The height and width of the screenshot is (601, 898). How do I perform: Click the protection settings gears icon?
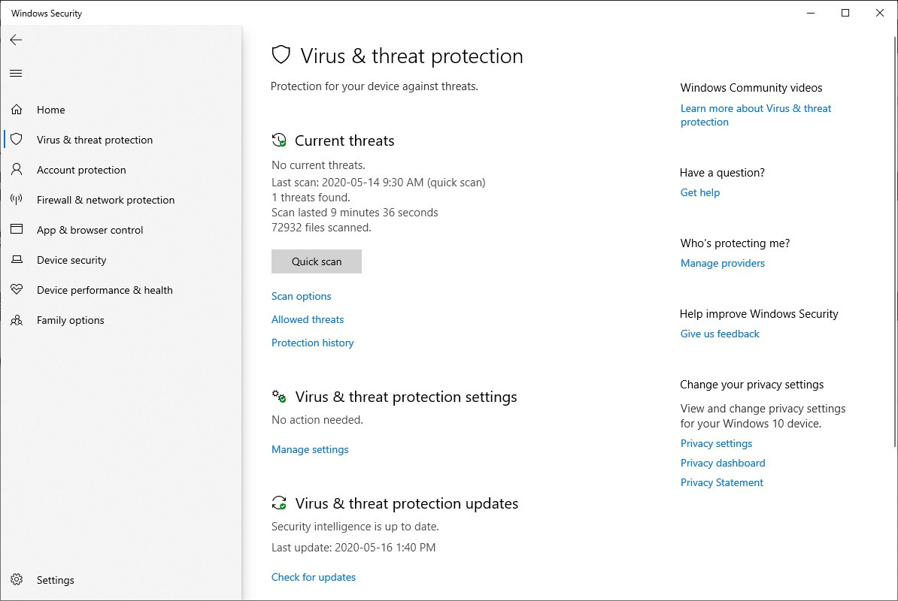279,396
